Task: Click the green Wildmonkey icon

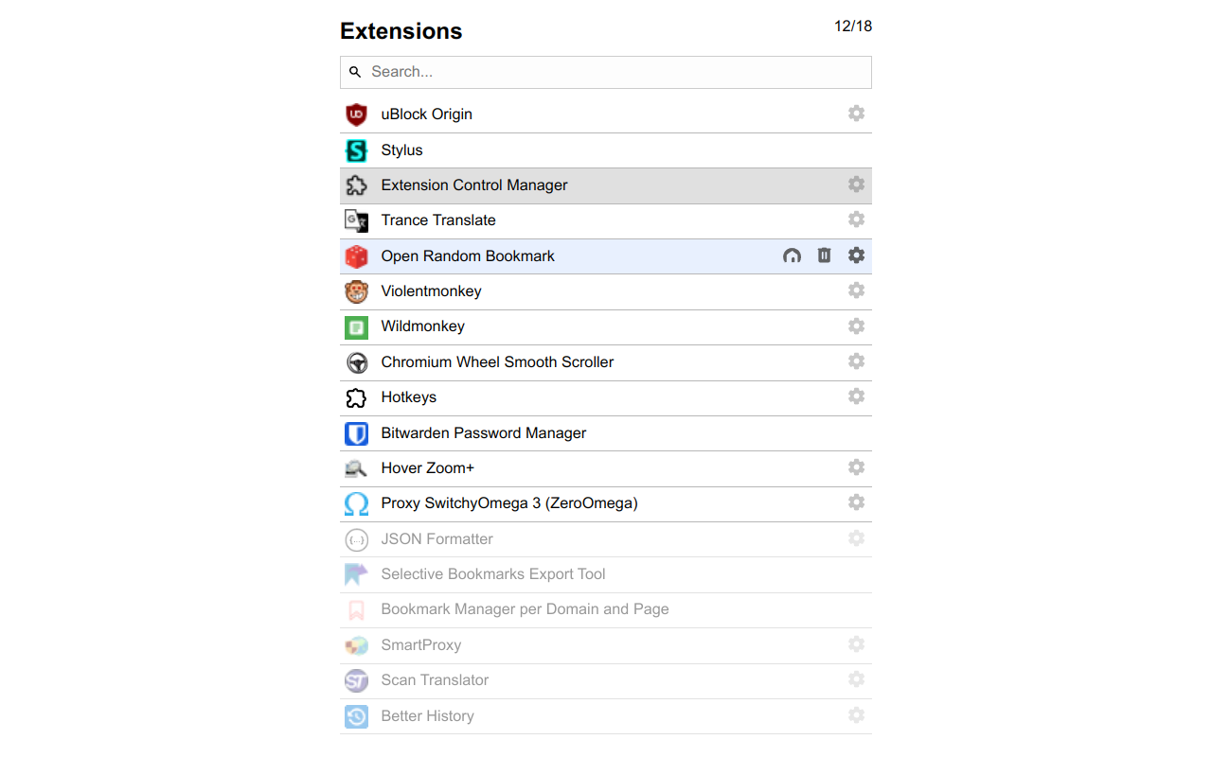Action: coord(356,327)
